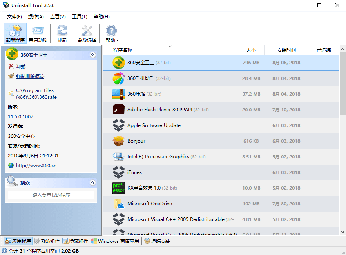
Task: Select the Bonjour program name
Action: [x=136, y=141]
